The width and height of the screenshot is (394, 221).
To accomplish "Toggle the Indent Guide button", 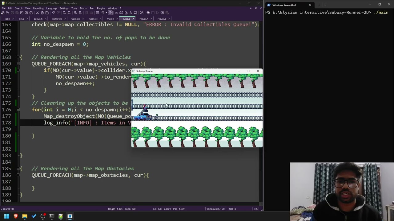I will click(110, 13).
